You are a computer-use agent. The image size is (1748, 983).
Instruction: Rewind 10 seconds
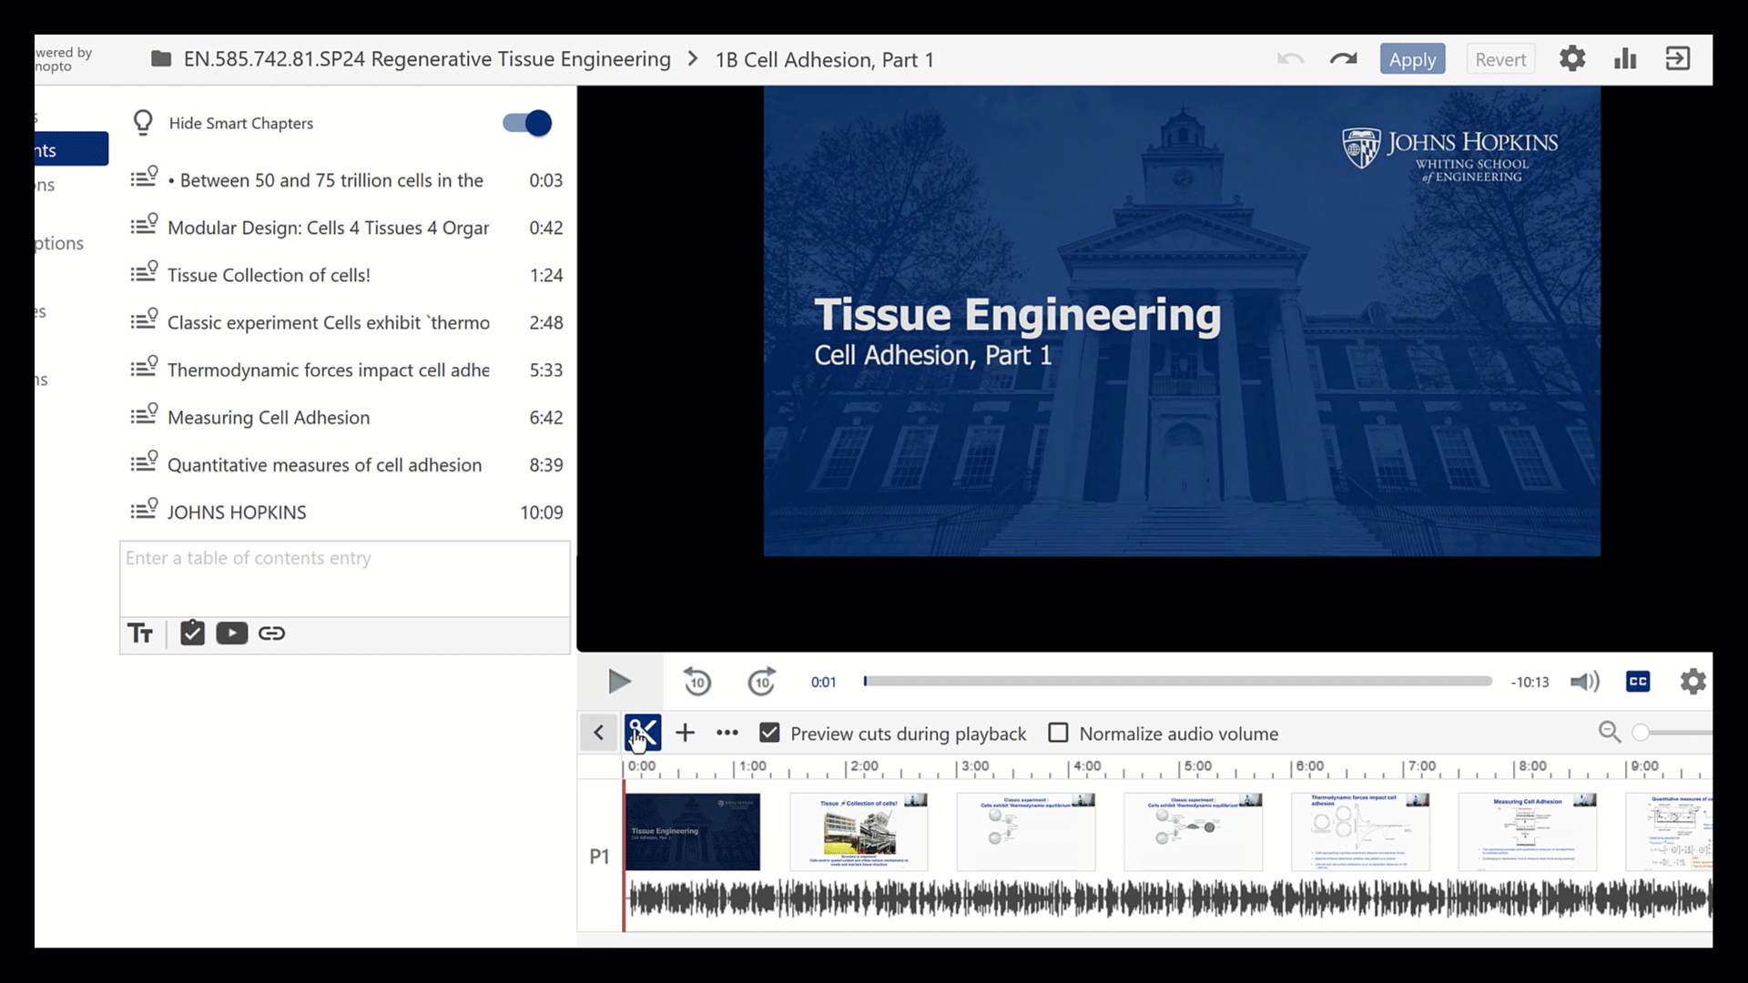click(x=697, y=682)
